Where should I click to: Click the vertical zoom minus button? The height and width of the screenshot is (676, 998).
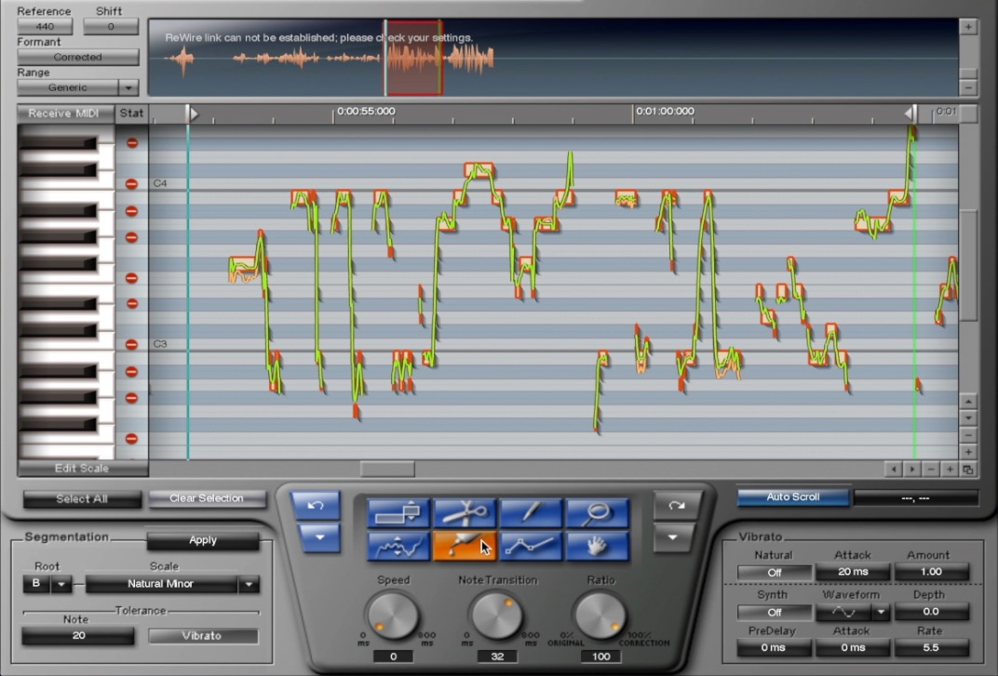tap(967, 435)
